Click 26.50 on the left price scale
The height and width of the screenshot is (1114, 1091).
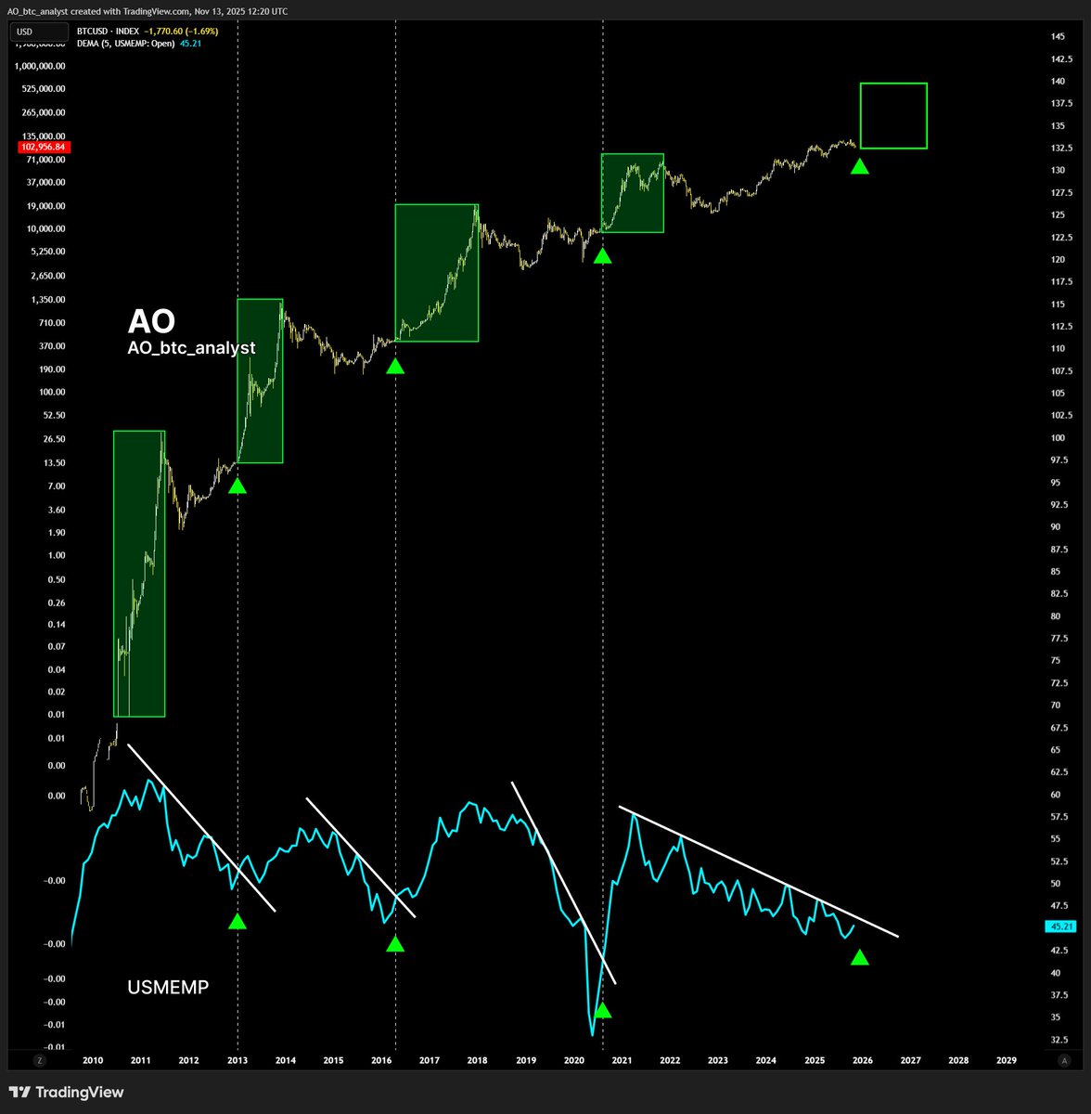tap(54, 439)
